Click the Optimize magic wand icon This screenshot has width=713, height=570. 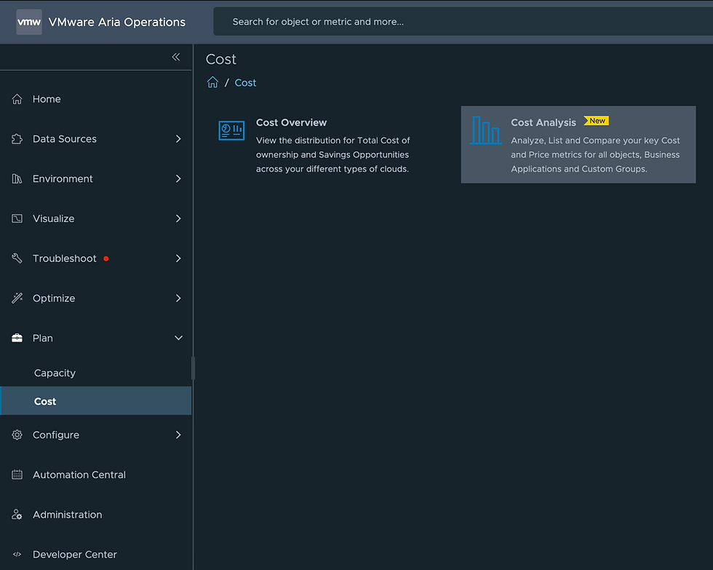pos(17,298)
